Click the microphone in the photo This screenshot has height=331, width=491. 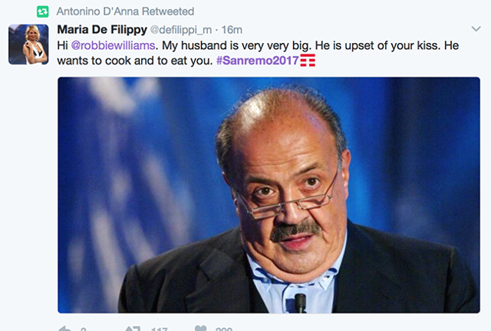coord(300,302)
